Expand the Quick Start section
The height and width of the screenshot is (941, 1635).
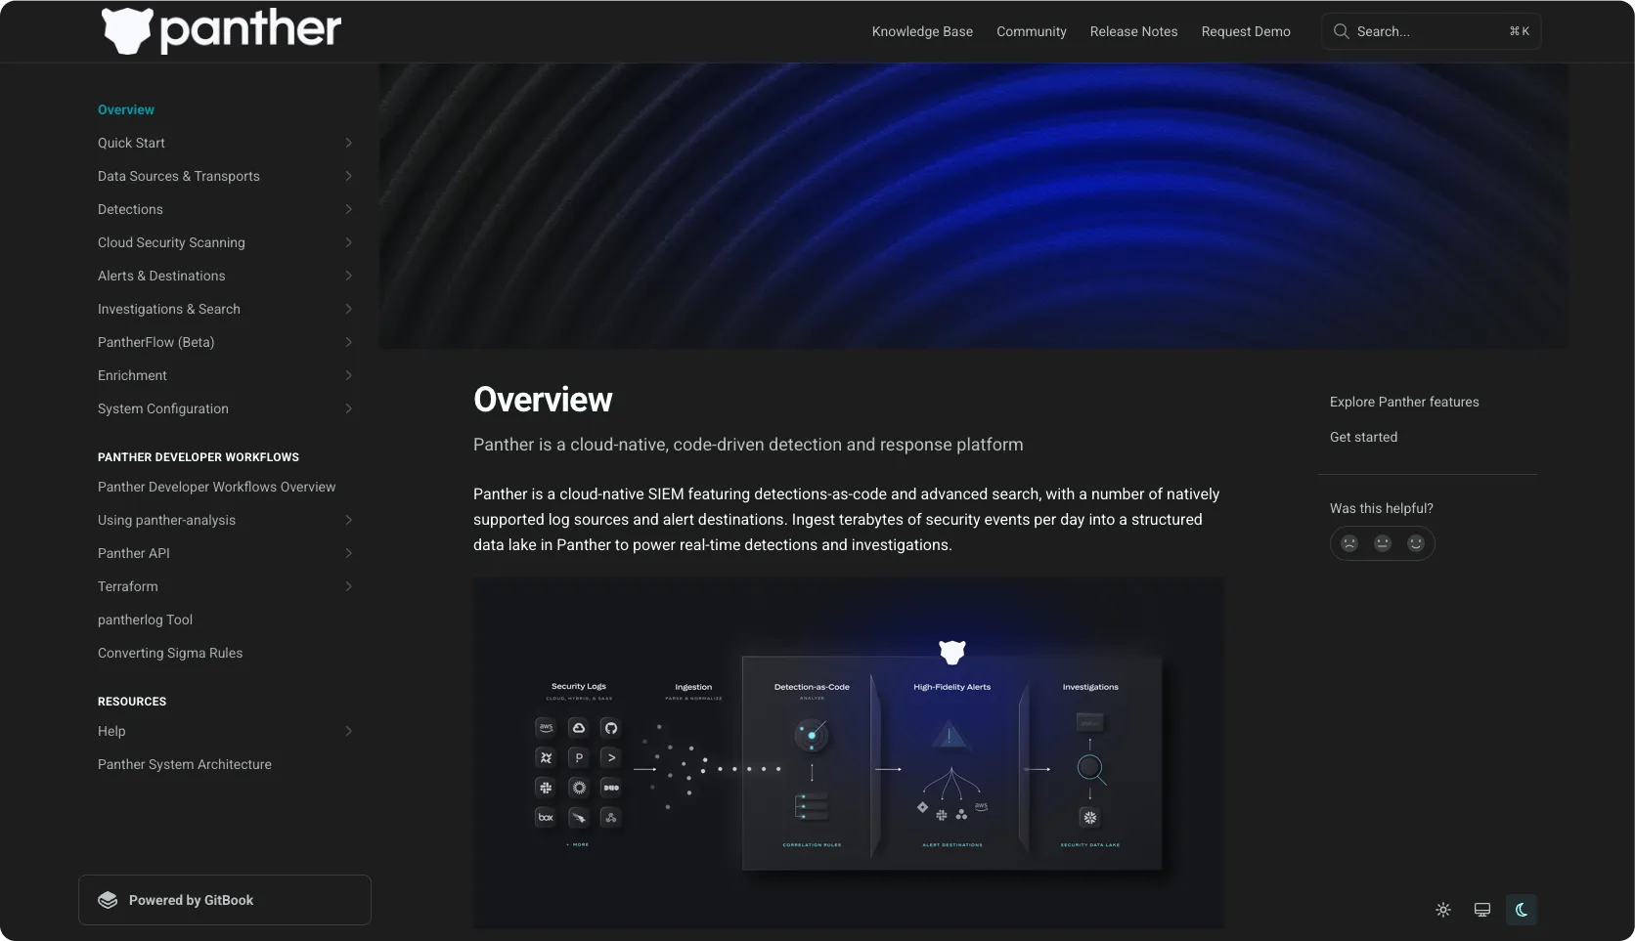(x=348, y=143)
